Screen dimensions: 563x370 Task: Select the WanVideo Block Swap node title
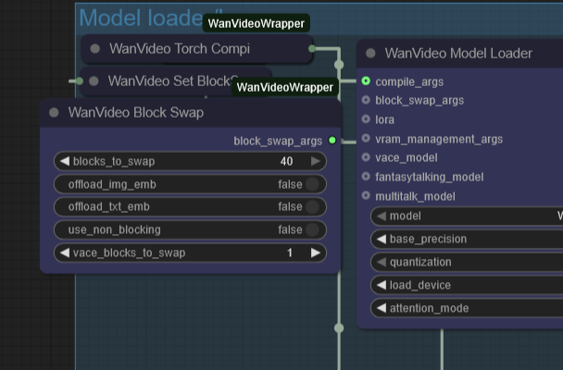pyautogui.click(x=136, y=113)
